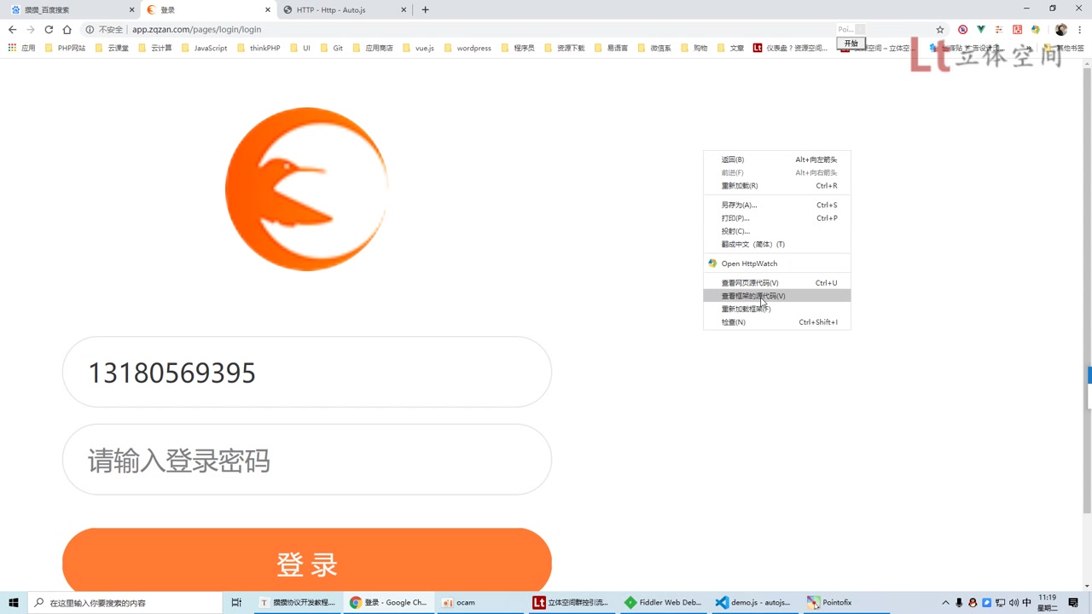The width and height of the screenshot is (1092, 614).
Task: Open the 应用商店 bookmark folder
Action: [x=373, y=48]
